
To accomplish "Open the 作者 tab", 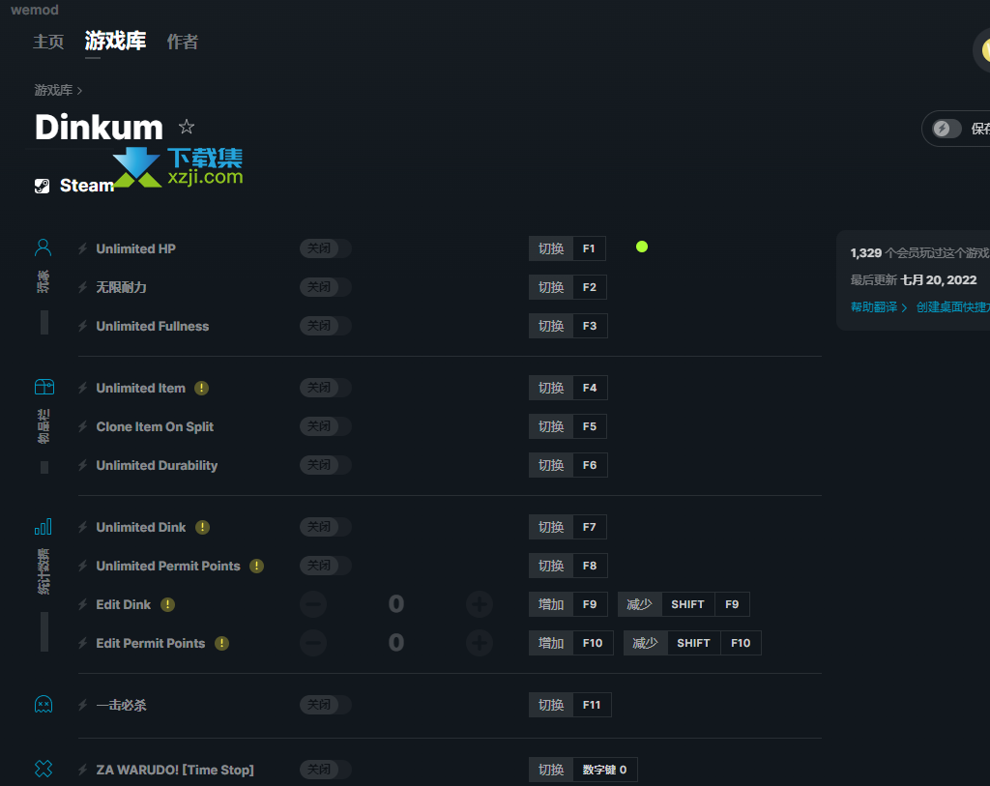I will tap(183, 42).
